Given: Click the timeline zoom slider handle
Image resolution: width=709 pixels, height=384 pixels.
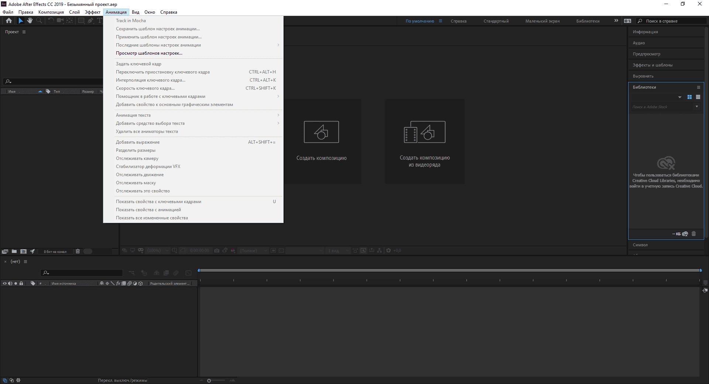Looking at the screenshot, I should [x=209, y=380].
